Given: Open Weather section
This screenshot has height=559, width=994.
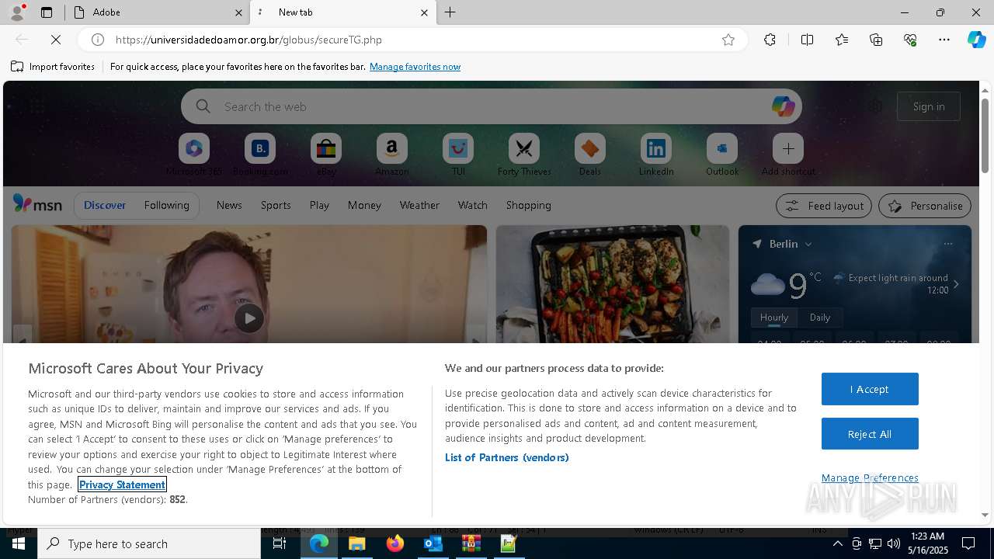Looking at the screenshot, I should pyautogui.click(x=419, y=205).
